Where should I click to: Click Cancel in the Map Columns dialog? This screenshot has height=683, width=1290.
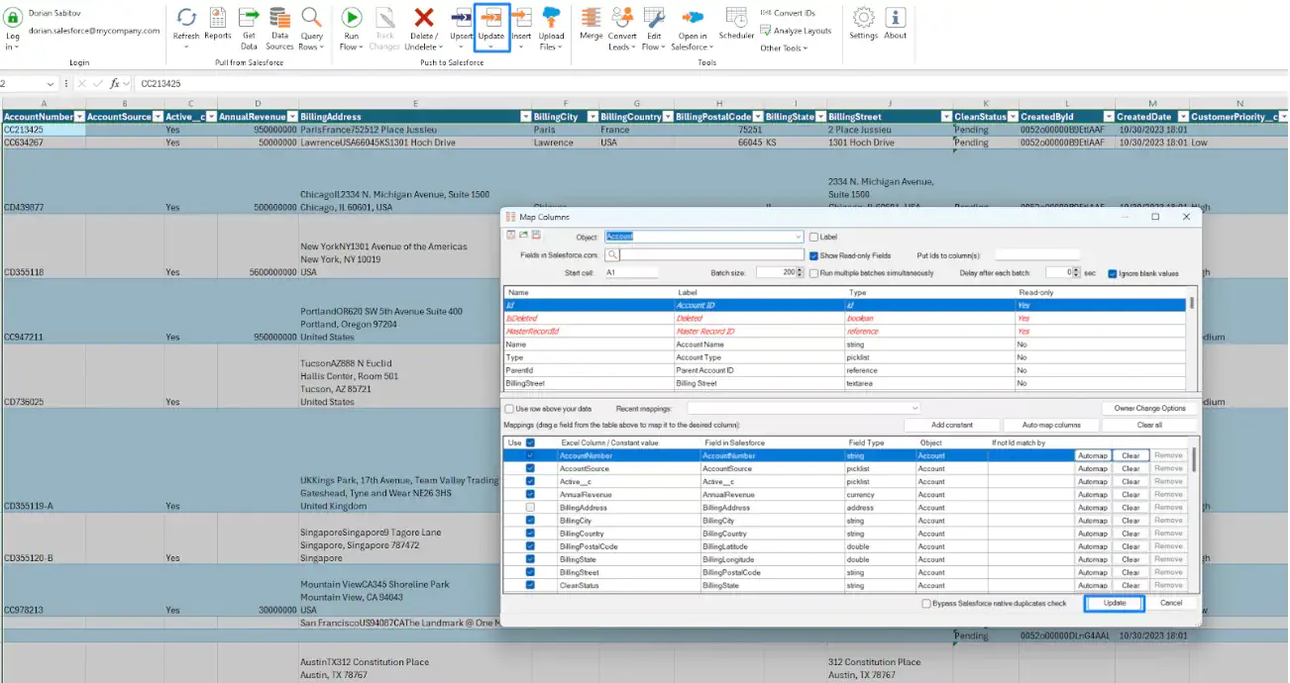1171,603
